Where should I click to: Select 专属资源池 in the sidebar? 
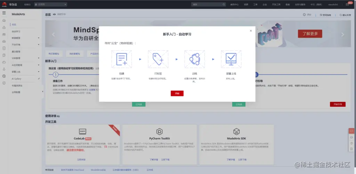pyautogui.click(x=17, y=86)
